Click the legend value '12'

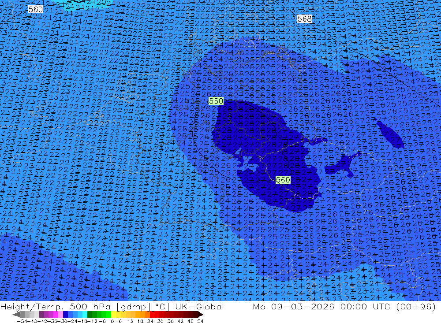(130, 321)
